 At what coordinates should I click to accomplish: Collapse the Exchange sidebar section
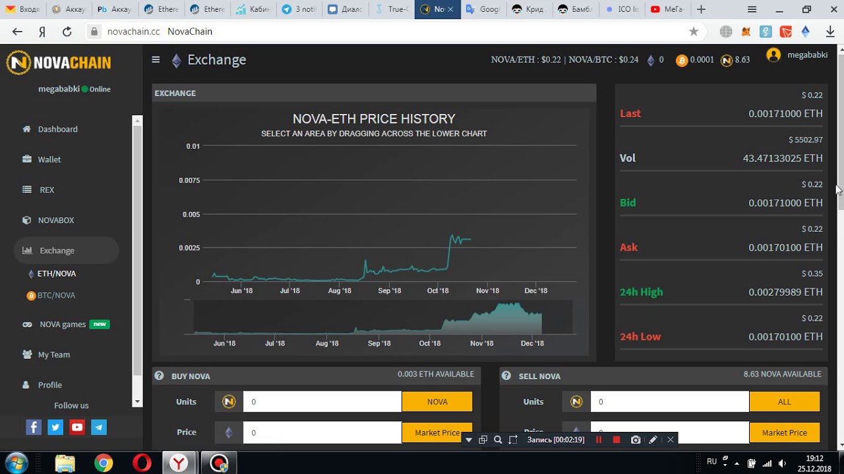pos(66,250)
